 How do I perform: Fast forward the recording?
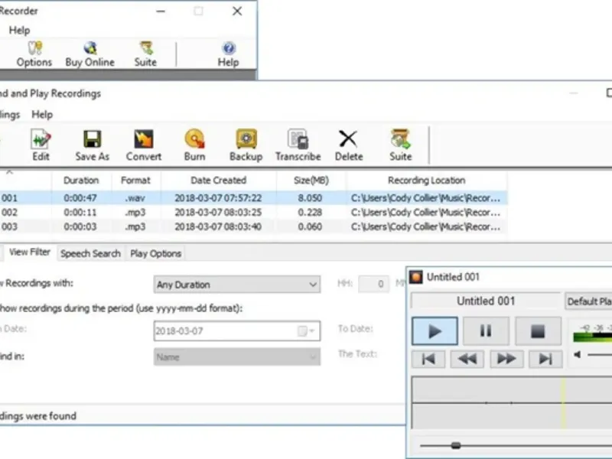click(506, 359)
